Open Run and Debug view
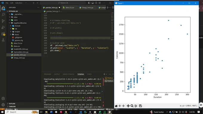Image resolution: width=203 pixels, height=114 pixels. (x=3, y=27)
